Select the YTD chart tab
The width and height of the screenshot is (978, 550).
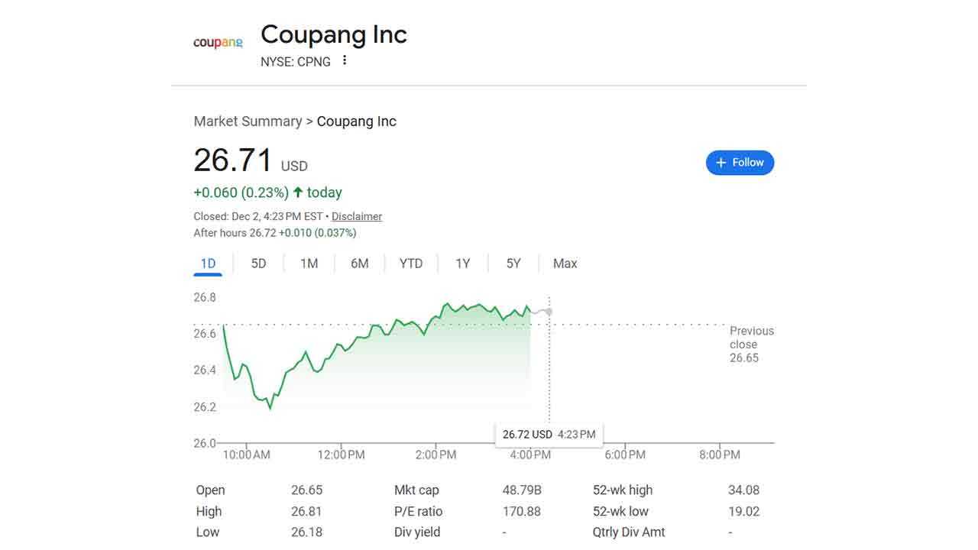tap(411, 264)
